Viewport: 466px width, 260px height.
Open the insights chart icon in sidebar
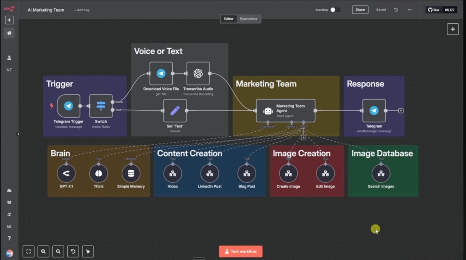[x=9, y=226]
